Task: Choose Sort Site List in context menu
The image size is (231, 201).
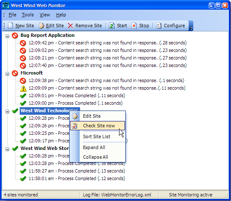Action: (x=98, y=137)
